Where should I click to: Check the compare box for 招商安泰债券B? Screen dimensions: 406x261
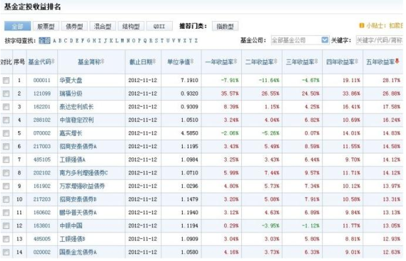tap(6, 199)
